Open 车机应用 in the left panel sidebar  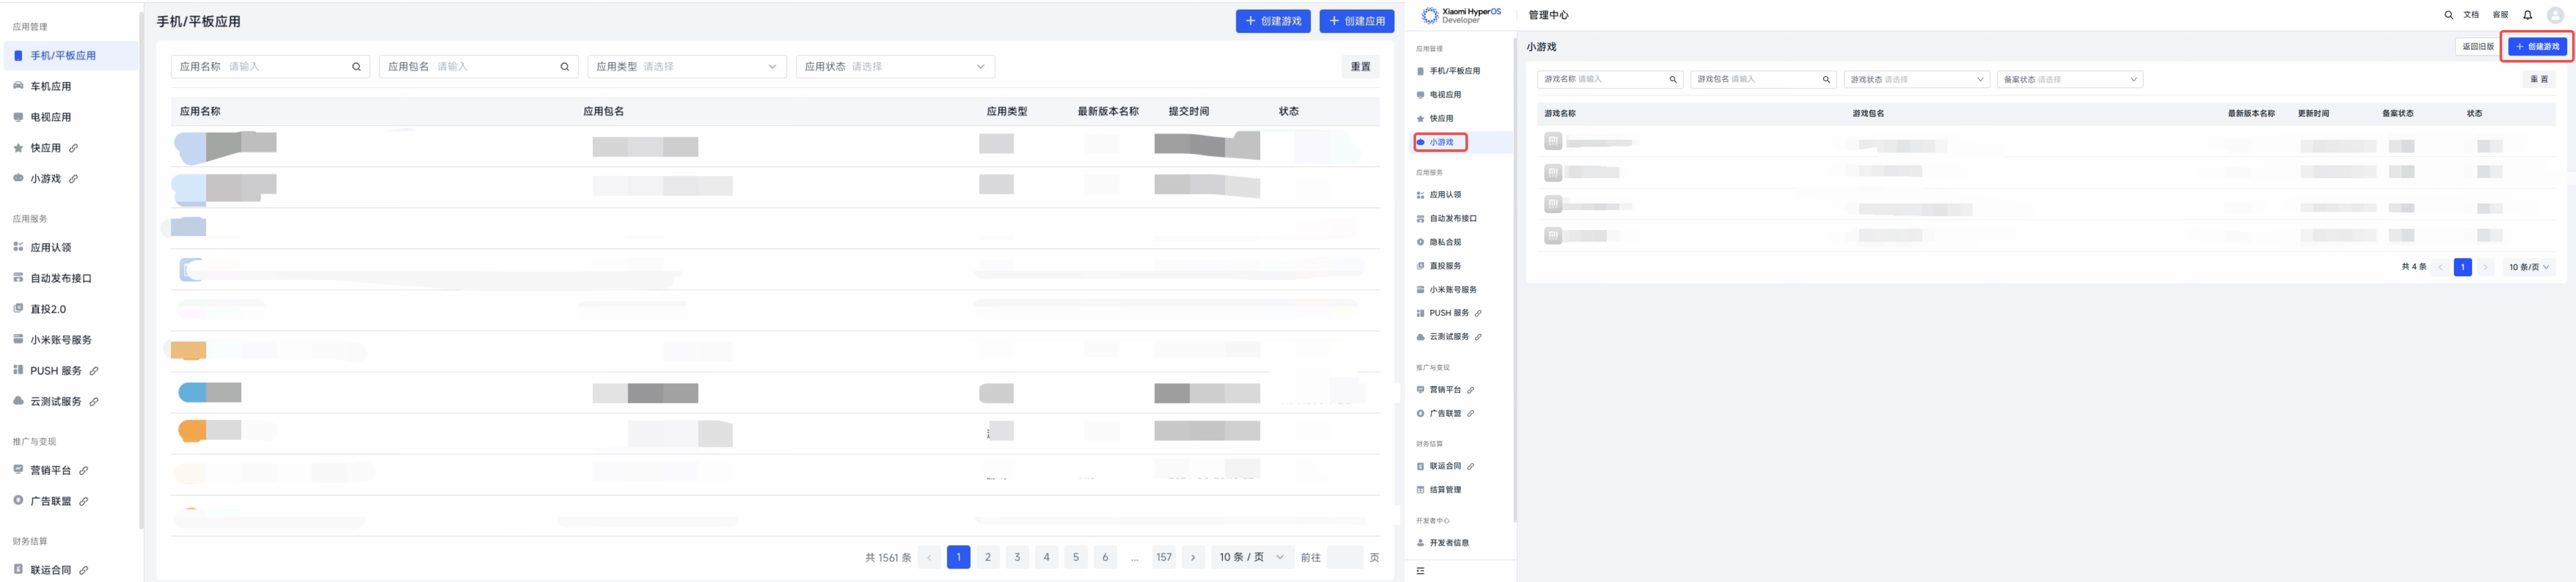[50, 87]
